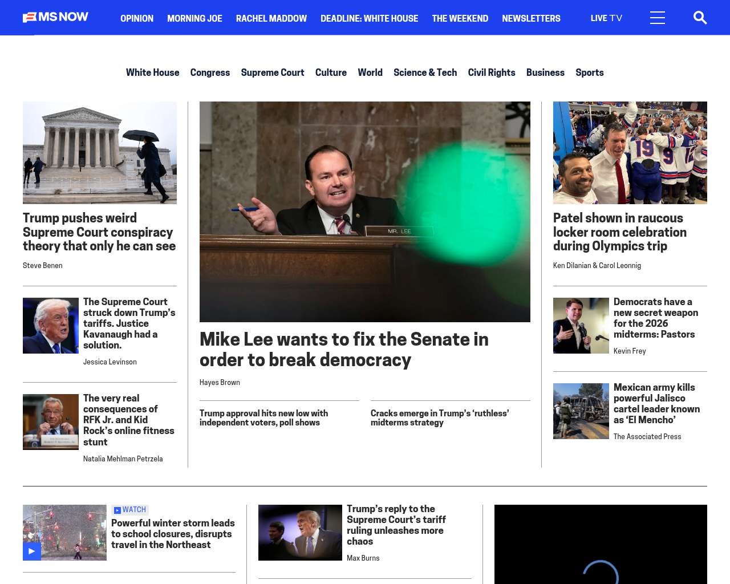
Task: Select the Supreme Court topic tab
Action: (x=273, y=72)
